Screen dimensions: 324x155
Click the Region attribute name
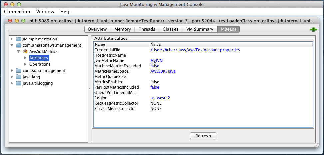[x=101, y=98]
